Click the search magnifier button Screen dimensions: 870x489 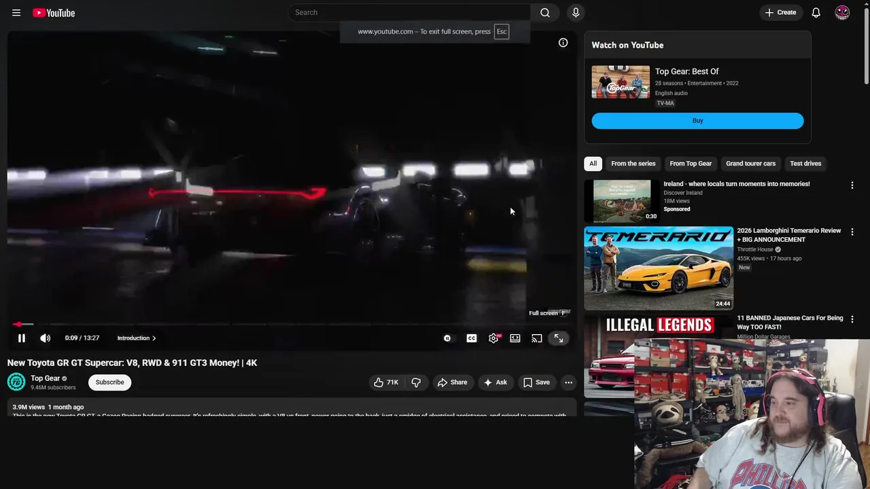545,12
